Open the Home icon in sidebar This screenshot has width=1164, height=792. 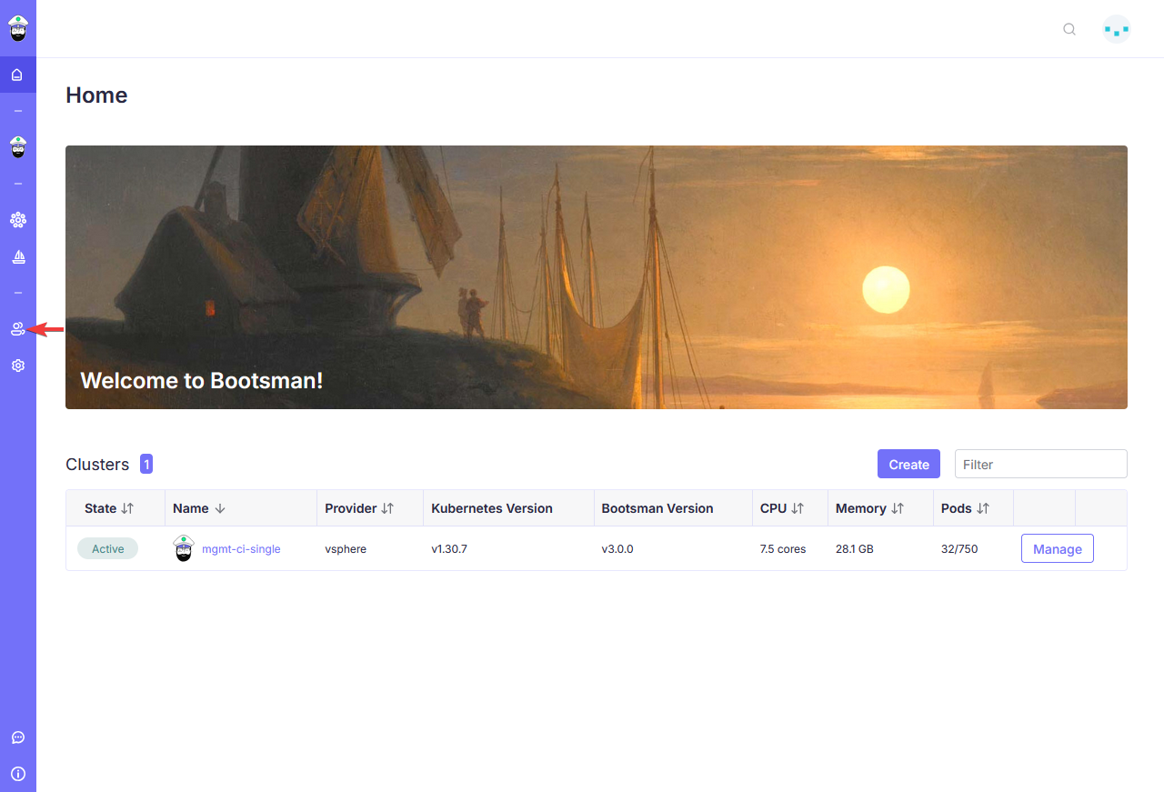point(17,75)
